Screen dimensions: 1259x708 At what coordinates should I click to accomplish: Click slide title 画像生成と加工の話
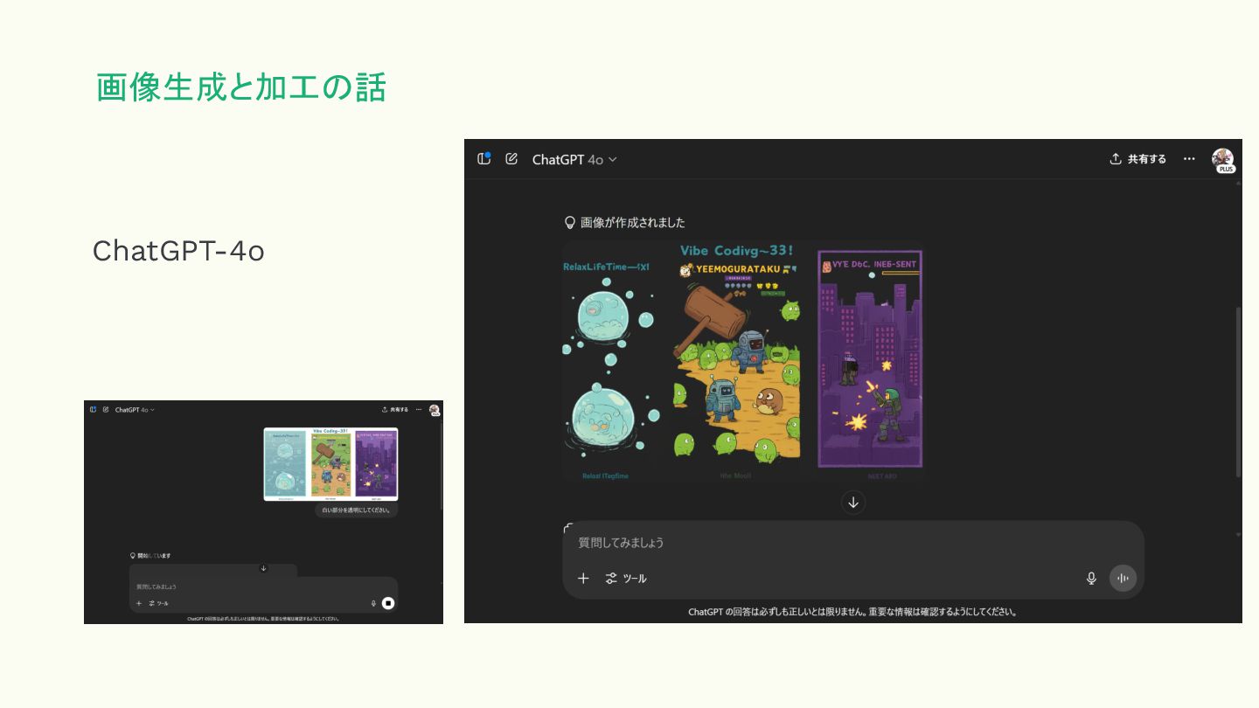pyautogui.click(x=241, y=87)
